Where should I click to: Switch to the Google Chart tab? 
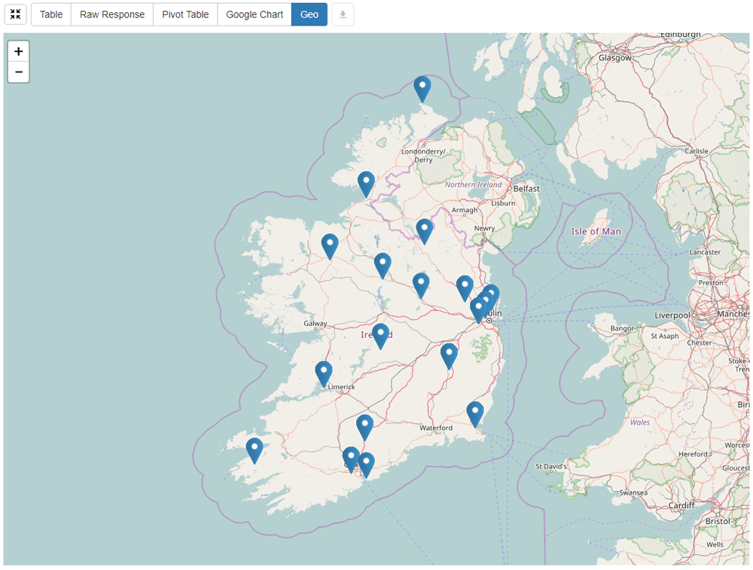point(255,14)
